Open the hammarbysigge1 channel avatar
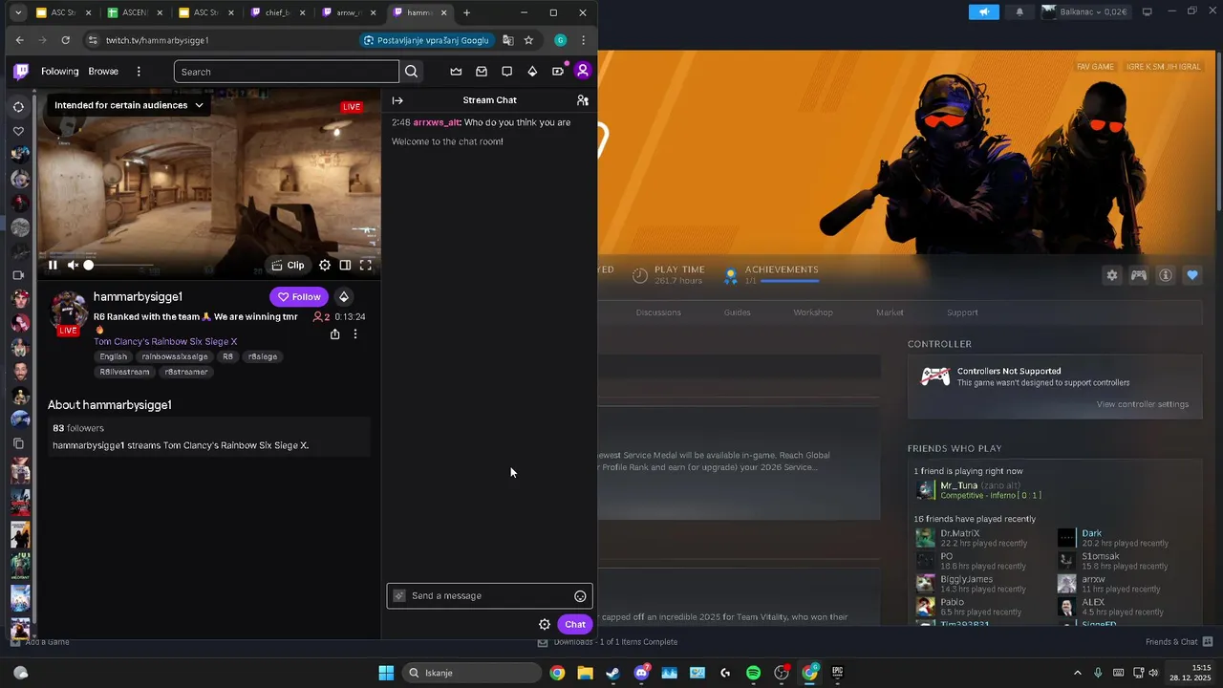The width and height of the screenshot is (1223, 688). tap(69, 312)
